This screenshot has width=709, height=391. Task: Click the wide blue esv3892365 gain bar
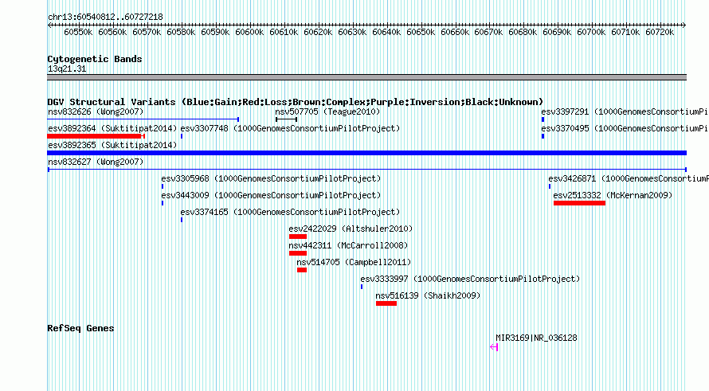click(366, 153)
